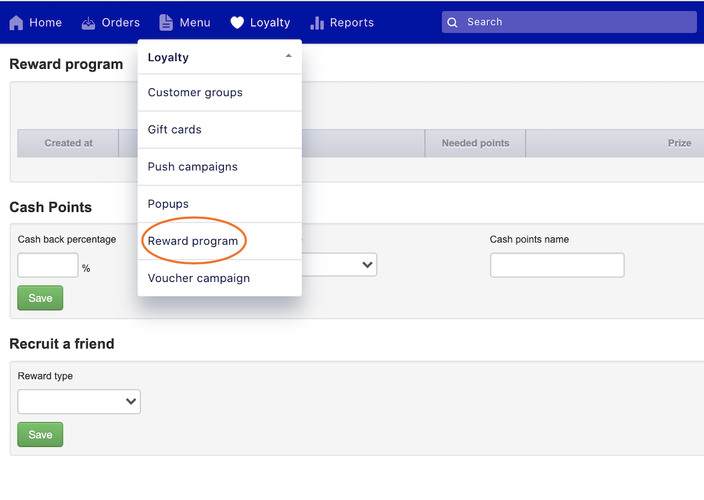Click the Home house icon
Image resolution: width=704 pixels, height=500 pixels.
tap(16, 23)
